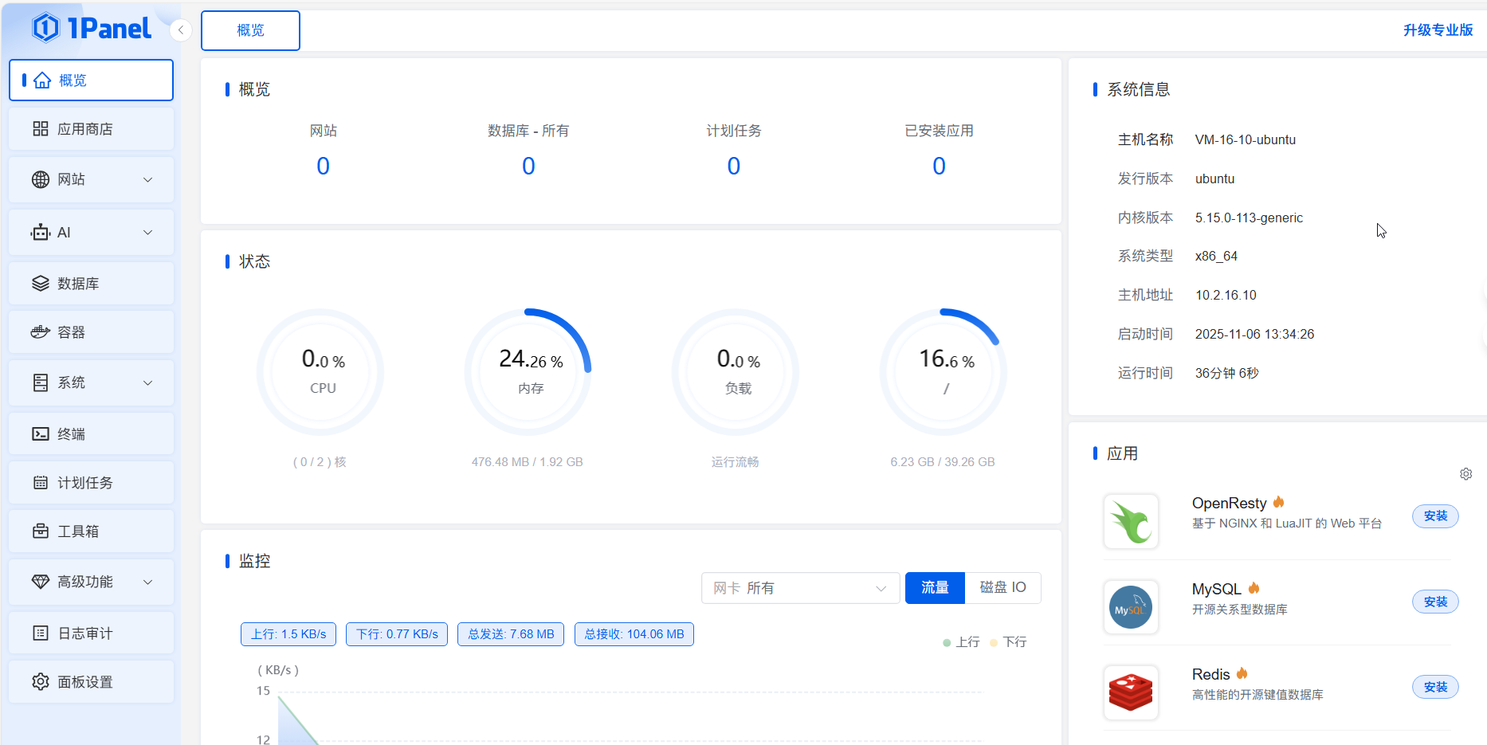Screen dimensions: 1487x745
Task: Click the 数据库 layers icon
Action: tap(41, 284)
